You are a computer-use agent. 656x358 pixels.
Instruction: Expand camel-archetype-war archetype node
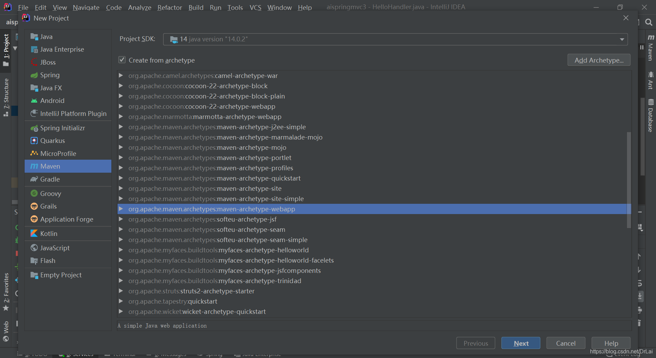click(x=121, y=76)
